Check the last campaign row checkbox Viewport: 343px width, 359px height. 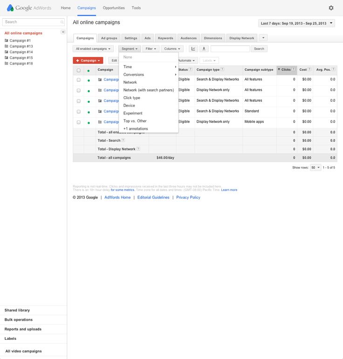click(x=78, y=122)
